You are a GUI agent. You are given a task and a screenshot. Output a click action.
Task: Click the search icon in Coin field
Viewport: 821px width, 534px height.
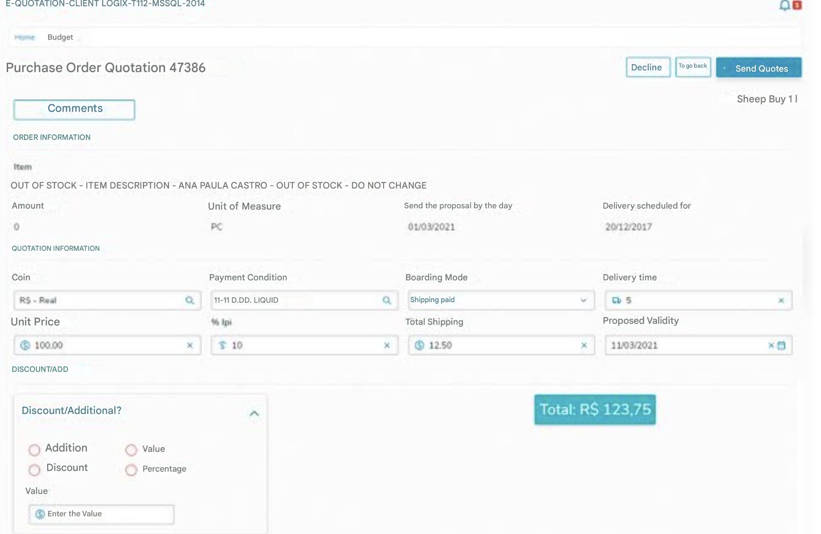pyautogui.click(x=190, y=300)
